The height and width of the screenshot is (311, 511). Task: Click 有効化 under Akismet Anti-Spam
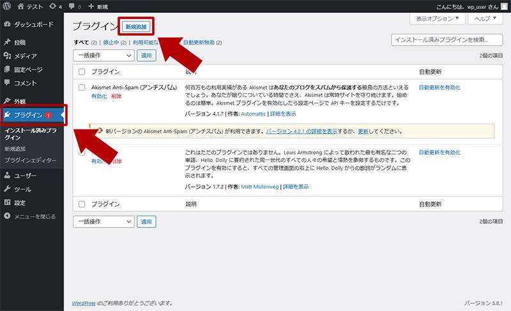[x=99, y=96]
